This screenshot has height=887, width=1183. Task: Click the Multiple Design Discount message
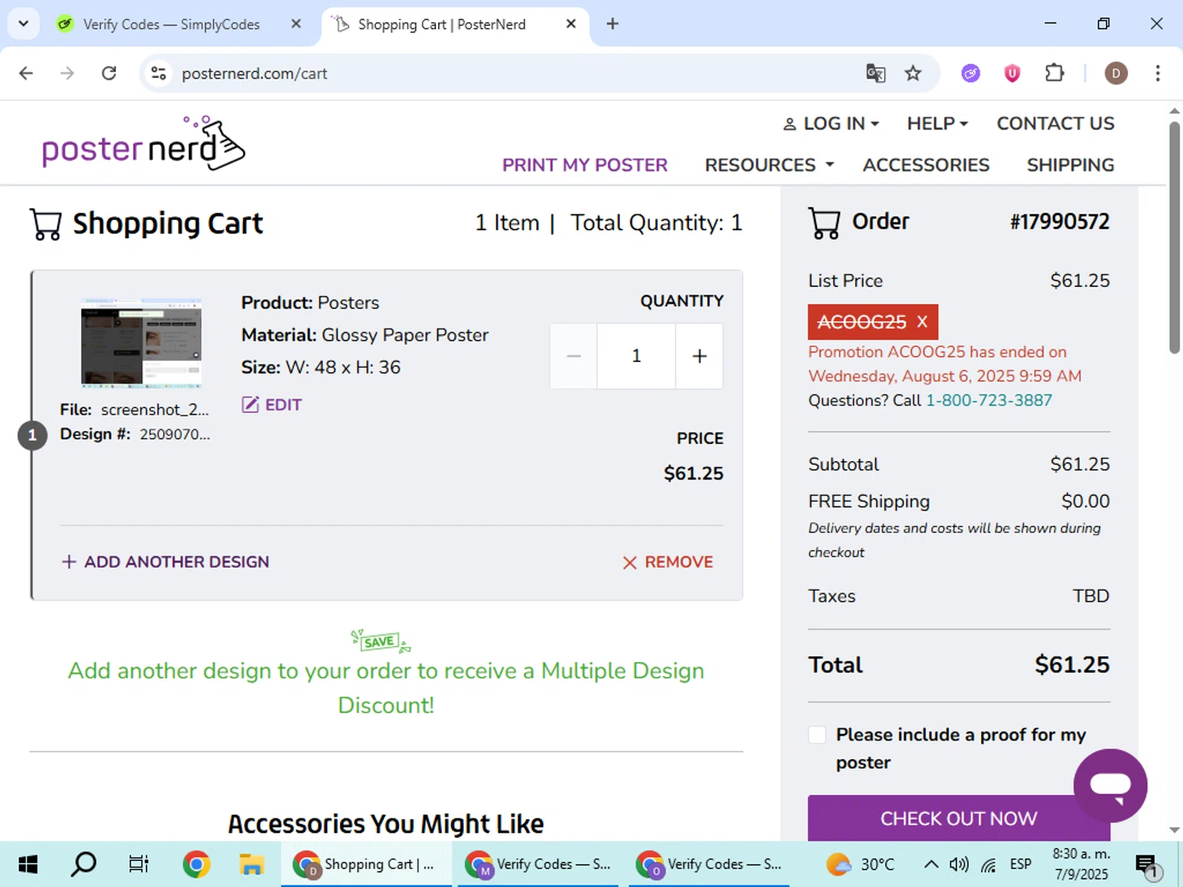click(386, 688)
